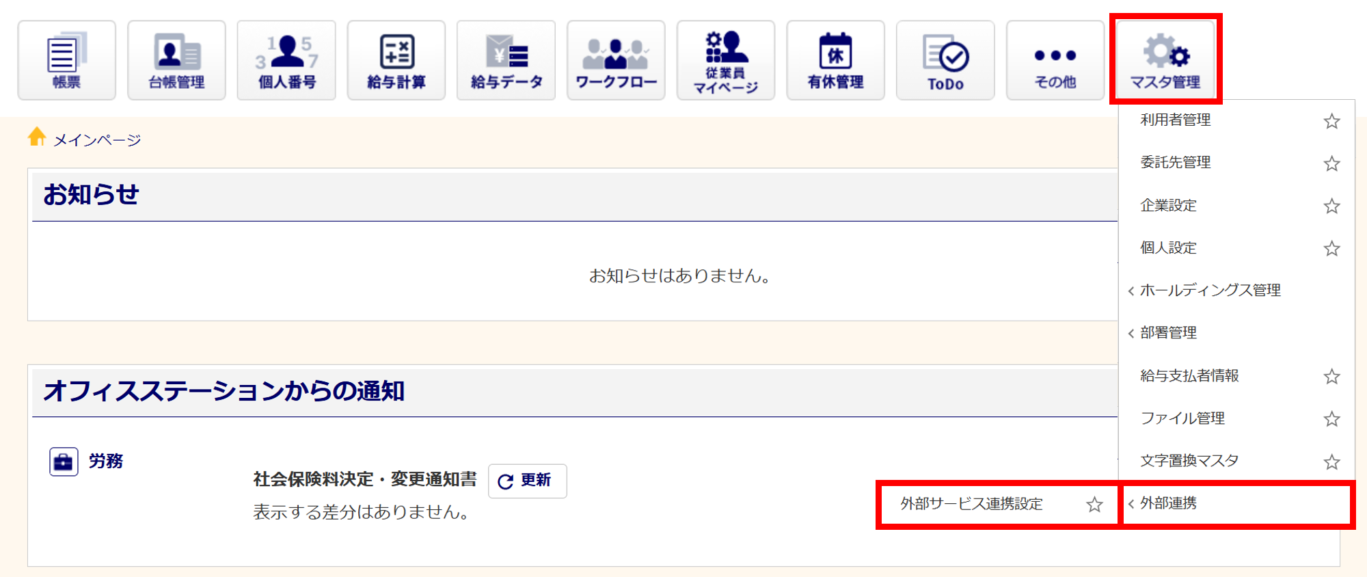Open 従業員マイページ icon
This screenshot has height=577, width=1367.
[x=726, y=60]
